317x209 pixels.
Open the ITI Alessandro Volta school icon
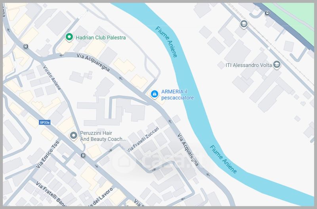point(277,65)
